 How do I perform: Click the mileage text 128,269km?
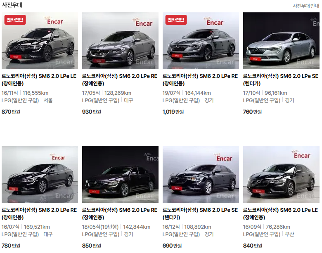pos(118,93)
